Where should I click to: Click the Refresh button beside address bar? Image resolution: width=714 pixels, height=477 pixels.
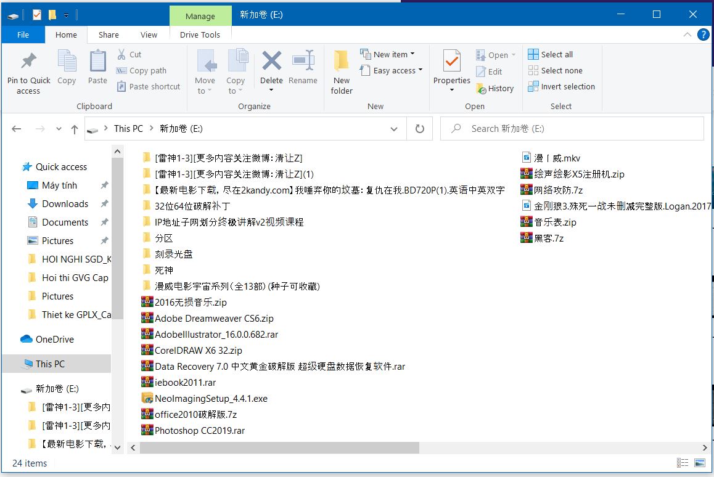click(420, 129)
